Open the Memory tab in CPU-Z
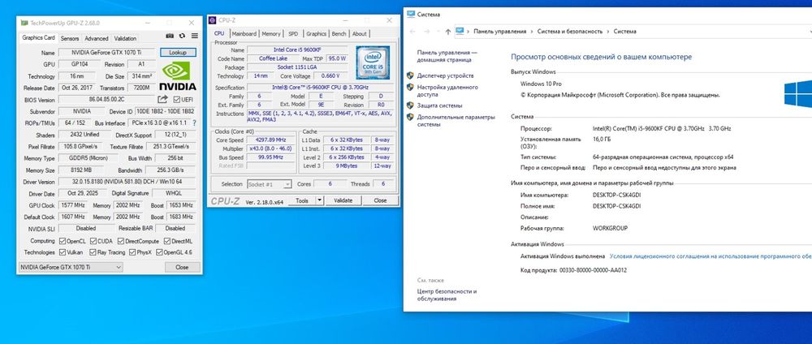 click(x=271, y=33)
